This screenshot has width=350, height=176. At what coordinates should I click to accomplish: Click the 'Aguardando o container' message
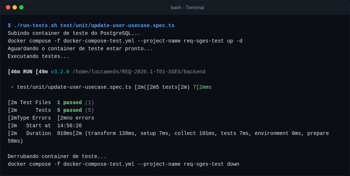pos(80,49)
